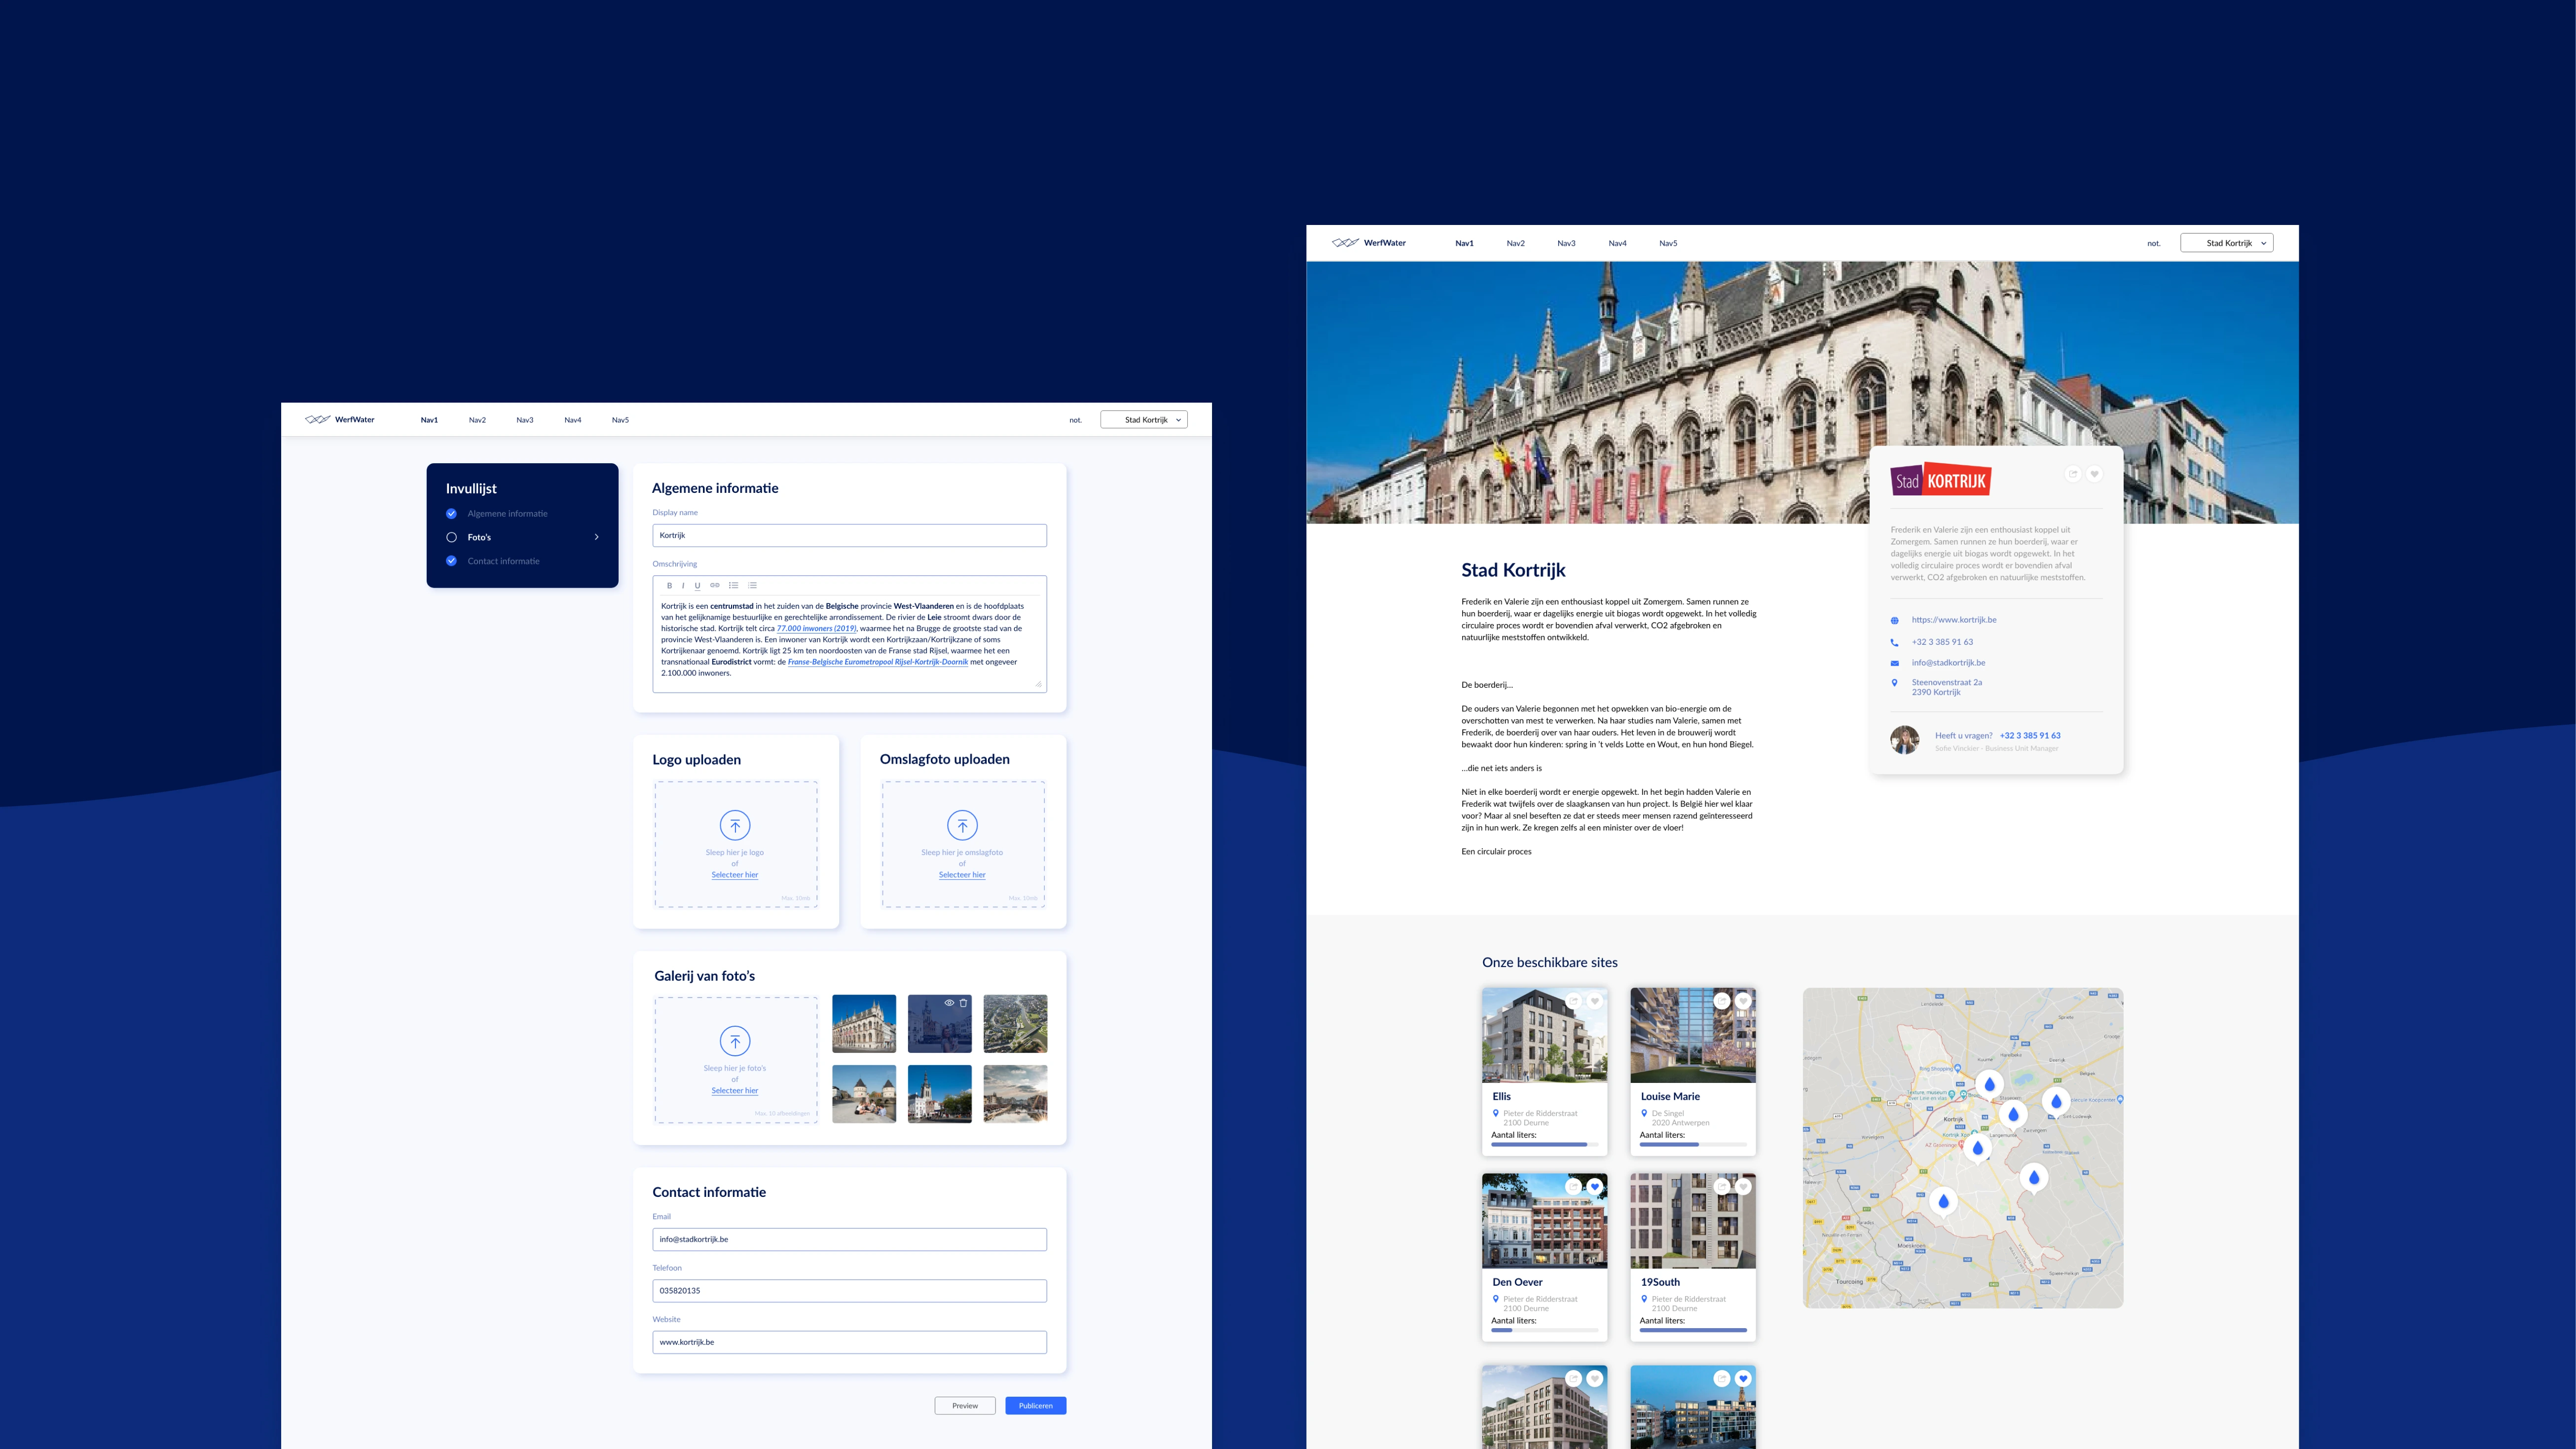Apply underline formatting in the Omschrijving editor
The image size is (2576, 1449).
click(x=697, y=586)
